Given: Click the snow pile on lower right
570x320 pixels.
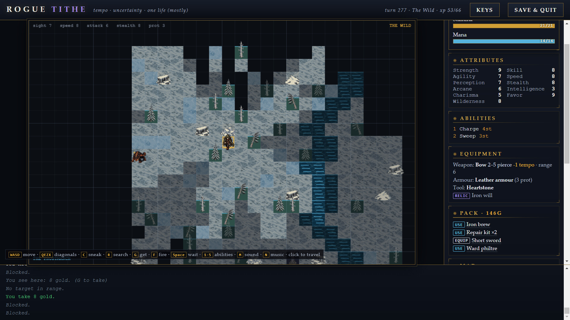Looking at the screenshot, I should point(383,196).
